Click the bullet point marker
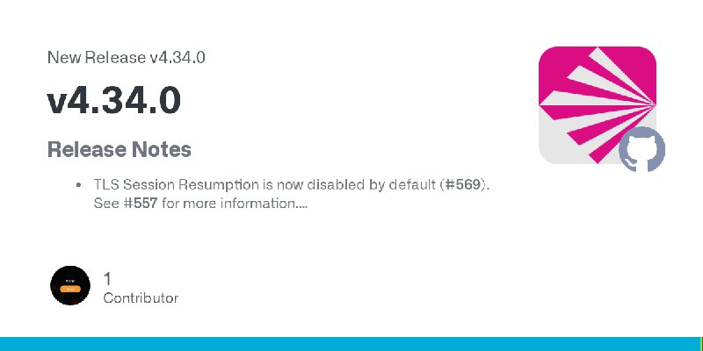The width and height of the screenshot is (703, 351). (x=78, y=185)
